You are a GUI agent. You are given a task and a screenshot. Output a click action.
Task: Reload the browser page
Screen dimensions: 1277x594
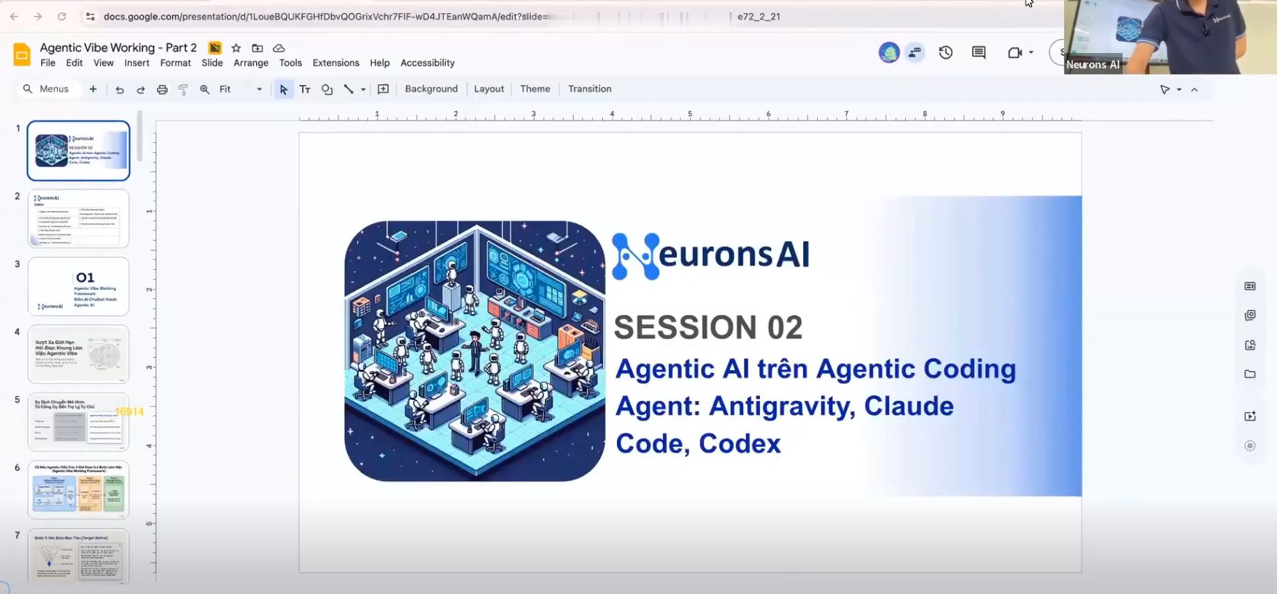pos(61,16)
